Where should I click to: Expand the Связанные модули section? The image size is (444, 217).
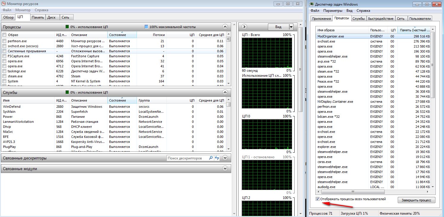(x=225, y=169)
